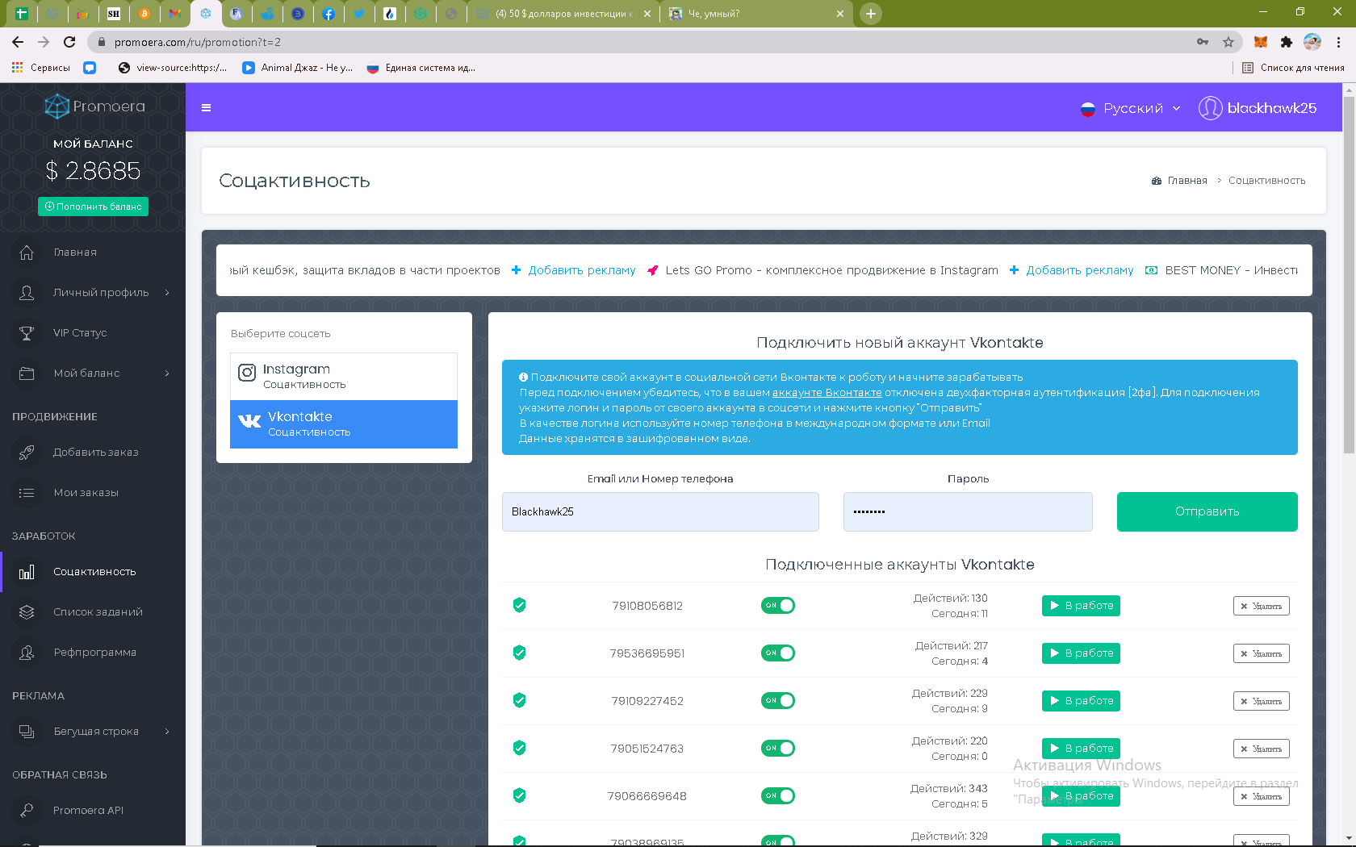The width and height of the screenshot is (1356, 847).
Task: Toggle the ON switch for account 79109227452
Action: pyautogui.click(x=778, y=700)
